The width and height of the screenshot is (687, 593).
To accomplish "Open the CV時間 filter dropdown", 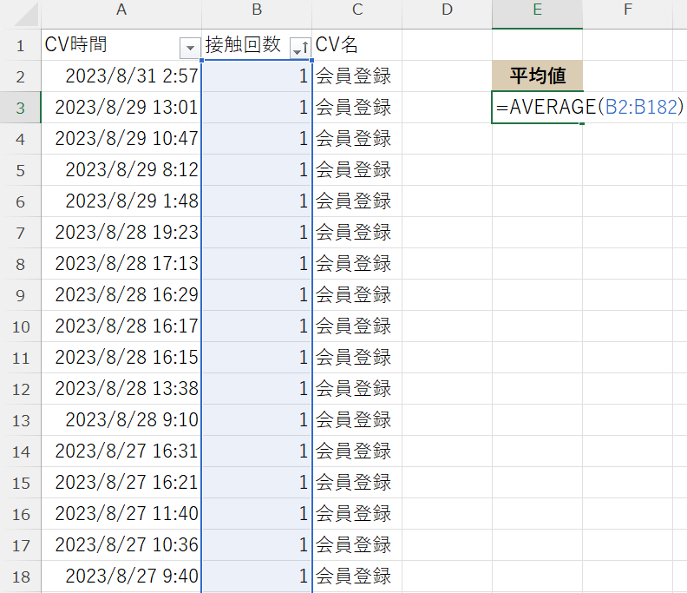I will coord(190,48).
